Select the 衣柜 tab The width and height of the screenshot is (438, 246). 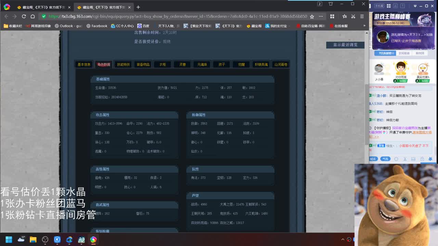click(163, 65)
